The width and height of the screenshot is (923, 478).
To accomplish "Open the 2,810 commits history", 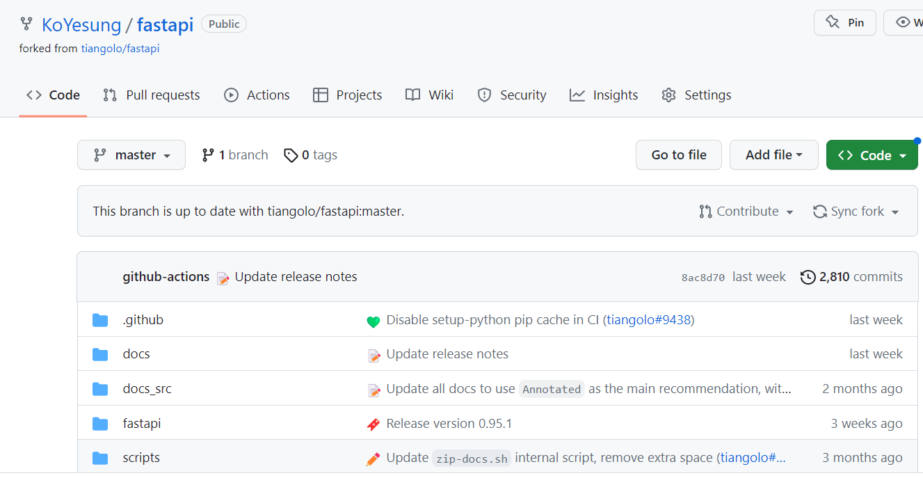I will [852, 277].
